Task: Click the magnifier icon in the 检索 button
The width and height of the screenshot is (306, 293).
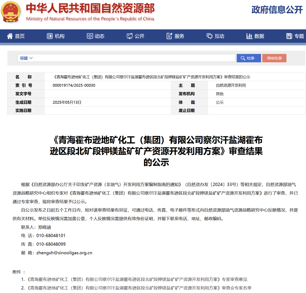Action: 243,58
